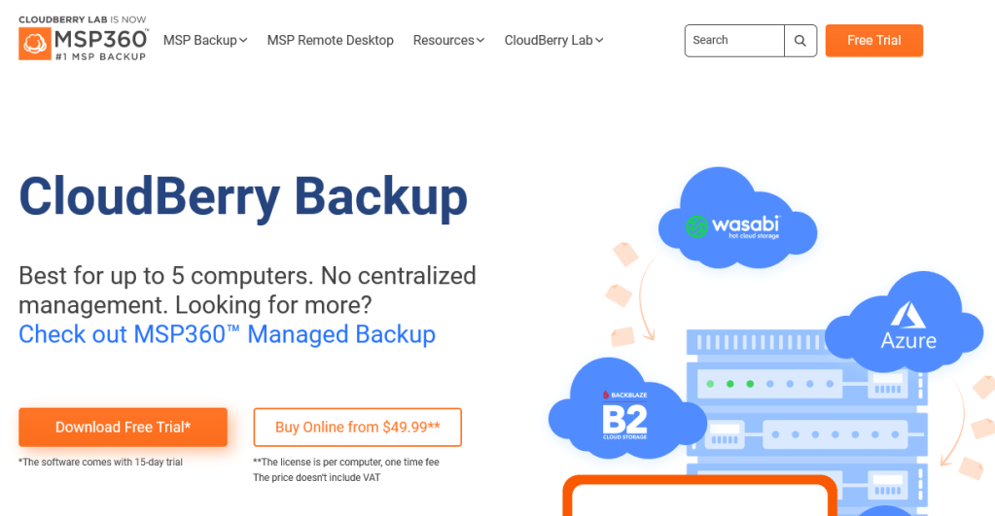
Task: Click the green Wasabi leaf logo
Action: click(x=696, y=226)
